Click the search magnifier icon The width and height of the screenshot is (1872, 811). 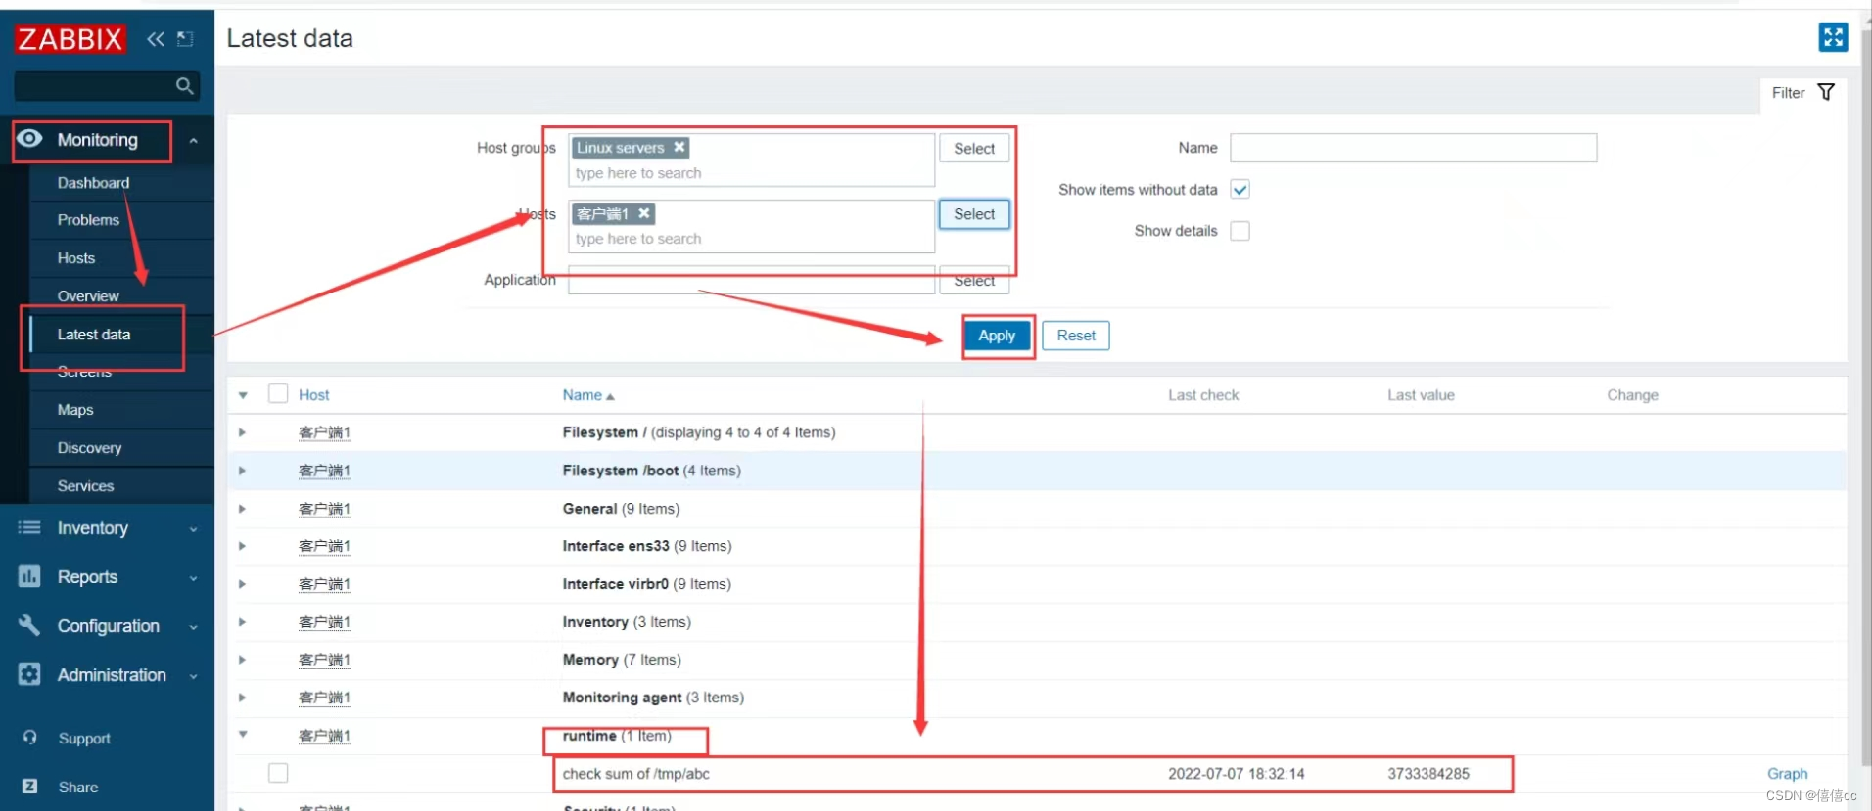(x=184, y=86)
